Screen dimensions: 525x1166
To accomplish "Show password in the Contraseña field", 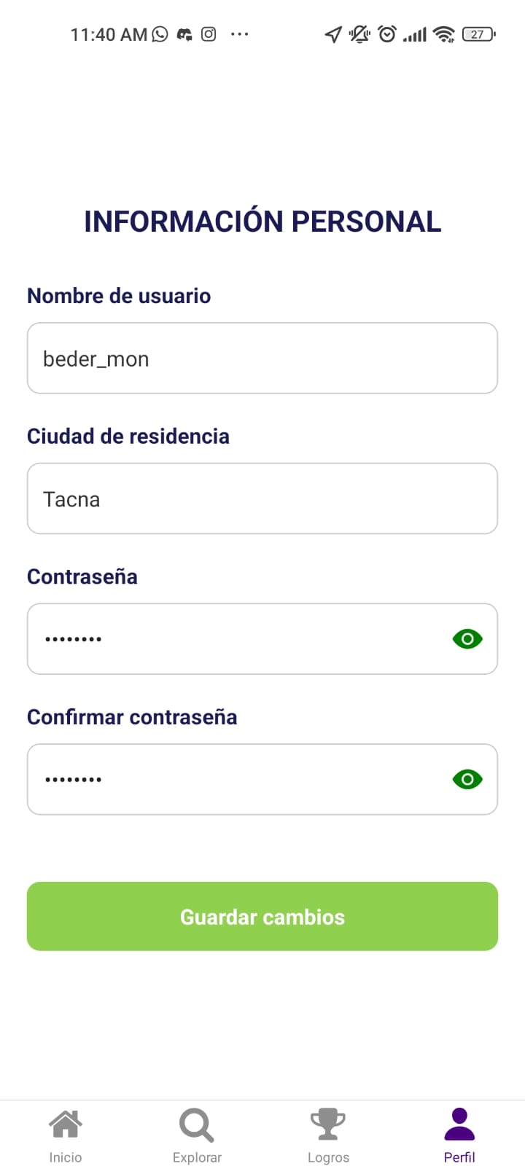I will click(467, 639).
